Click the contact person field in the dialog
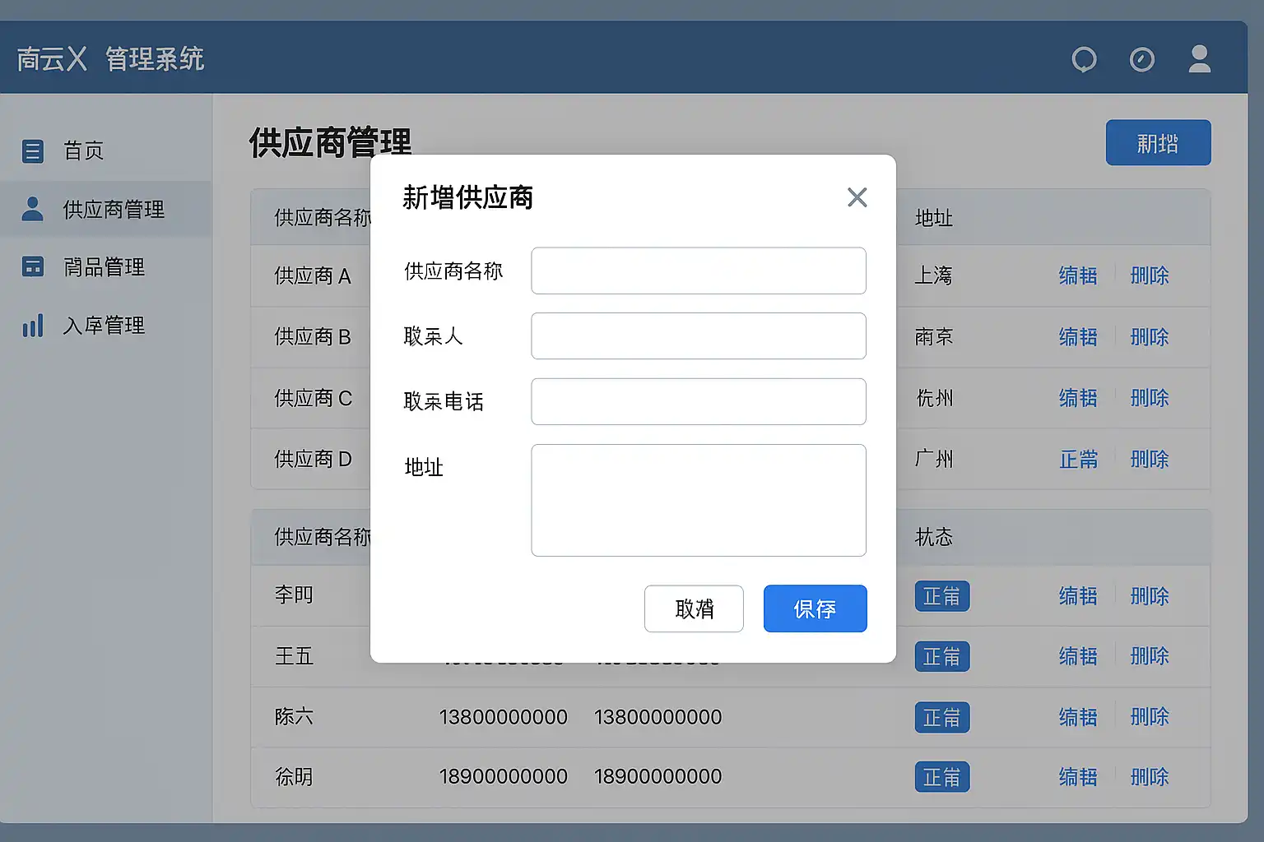The width and height of the screenshot is (1264, 842). tap(699, 335)
